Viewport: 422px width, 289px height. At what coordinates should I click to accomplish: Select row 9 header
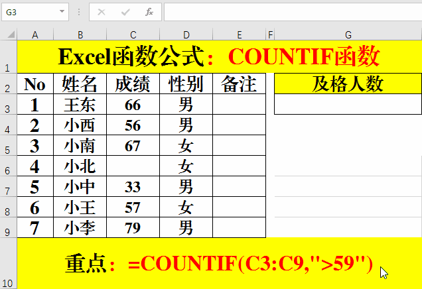pyautogui.click(x=8, y=227)
